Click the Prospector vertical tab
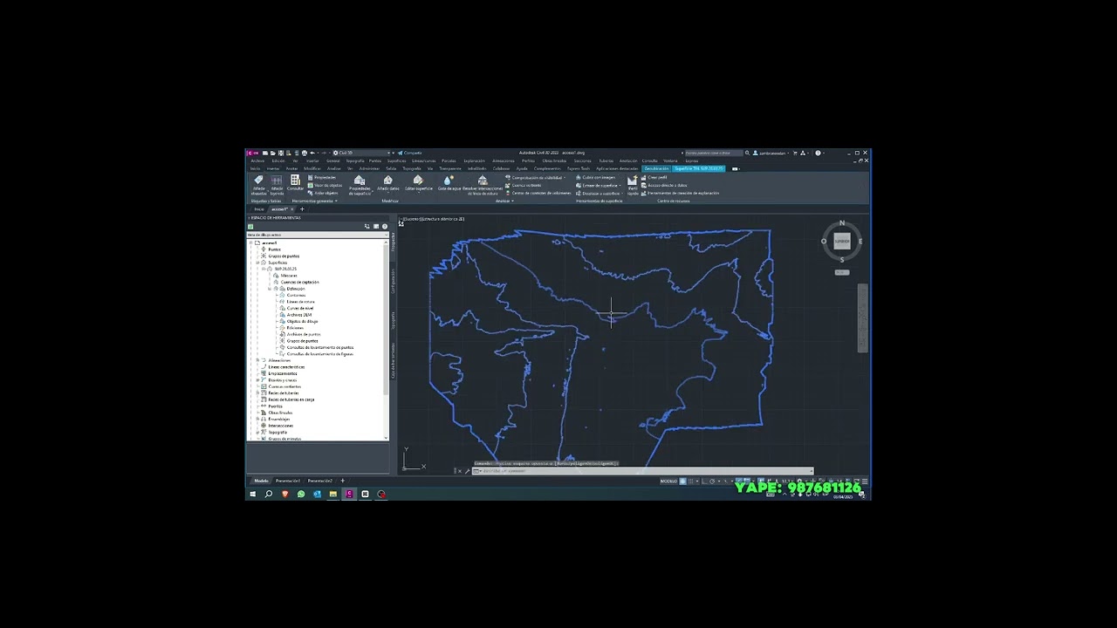Image resolution: width=1117 pixels, height=628 pixels. pyautogui.click(x=393, y=242)
